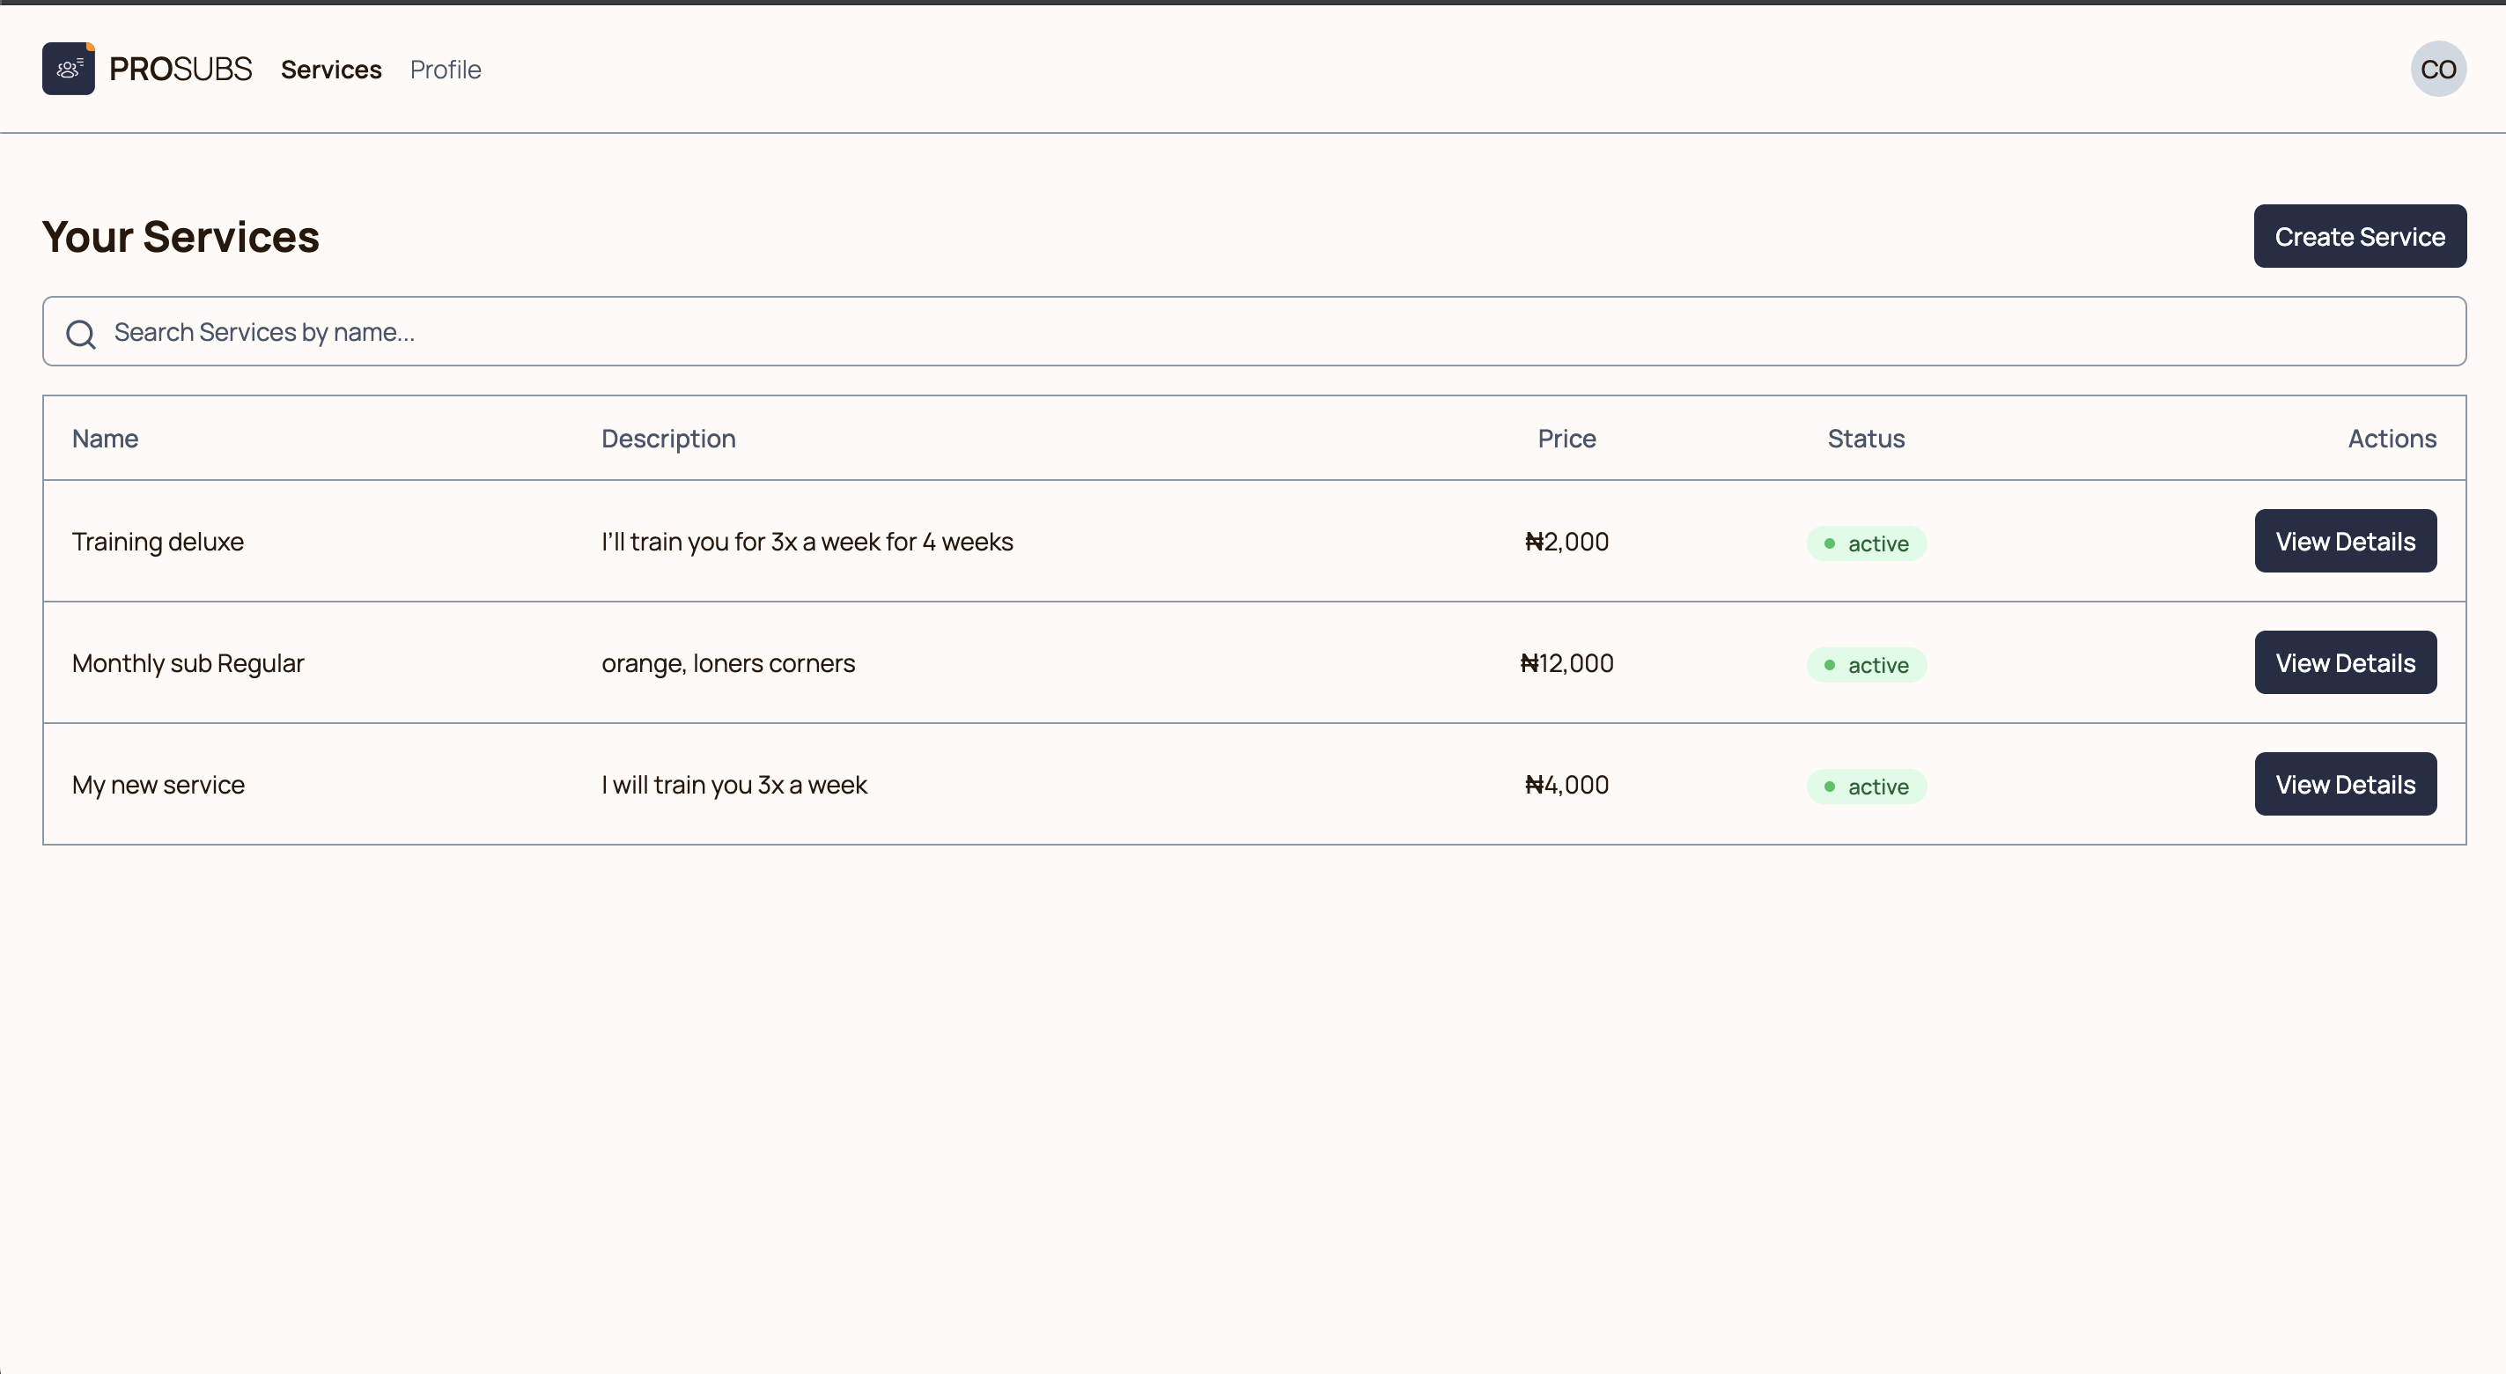Viewport: 2506px width, 1374px height.
Task: Click the PROSUBS brand name
Action: click(x=181, y=69)
